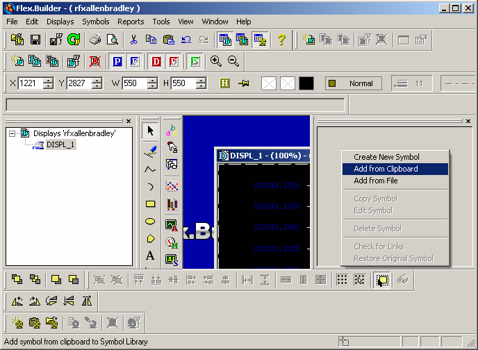The width and height of the screenshot is (478, 350).
Task: Open the dashed line style dropdown
Action: [459, 83]
